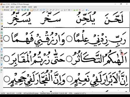Screen dimensions: 130x97
Task: Click the '1.4 MB' file size in the status bar
Action: [19, 93]
